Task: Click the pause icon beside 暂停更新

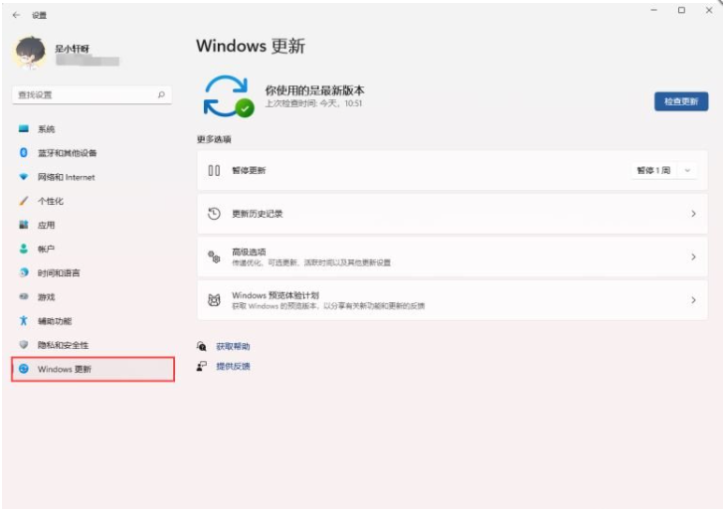Action: tap(214, 171)
